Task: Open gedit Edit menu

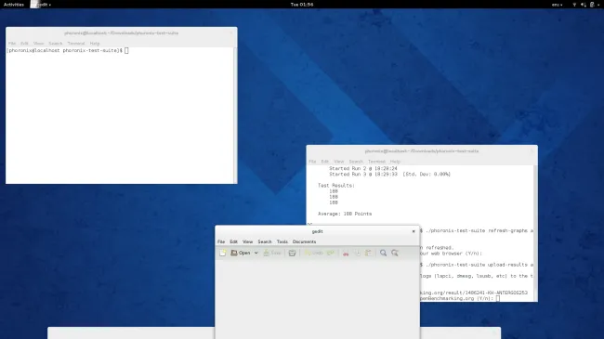Action: [234, 241]
